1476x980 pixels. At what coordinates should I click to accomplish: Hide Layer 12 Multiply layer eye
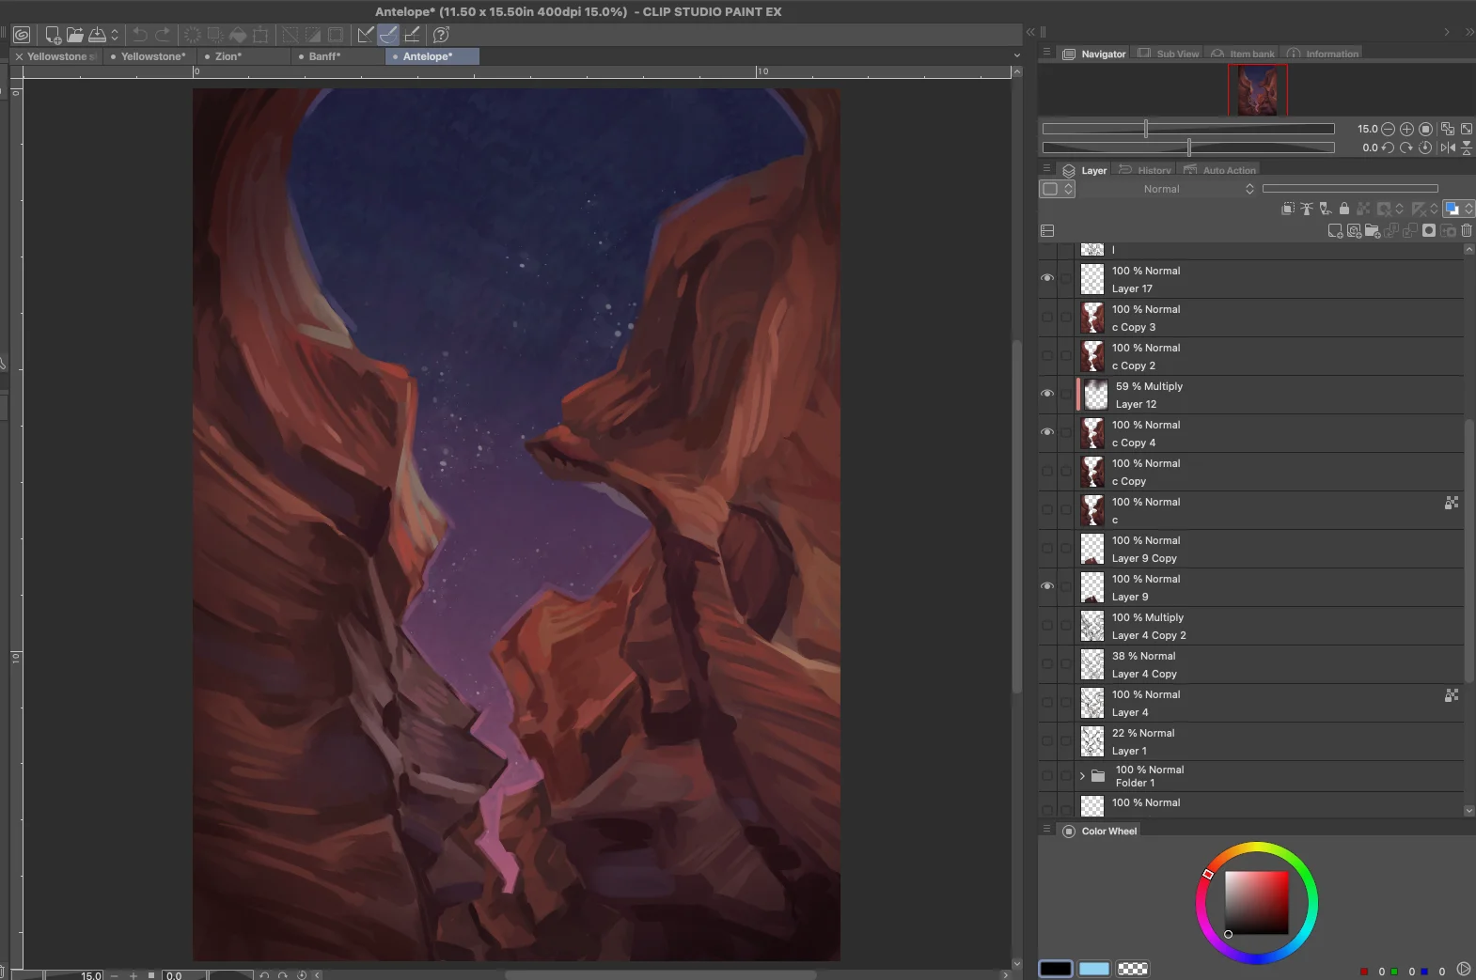coord(1047,394)
